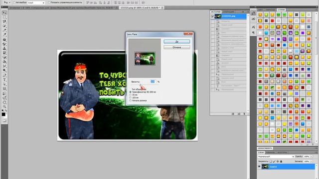Select the Lasso tool

(4, 21)
